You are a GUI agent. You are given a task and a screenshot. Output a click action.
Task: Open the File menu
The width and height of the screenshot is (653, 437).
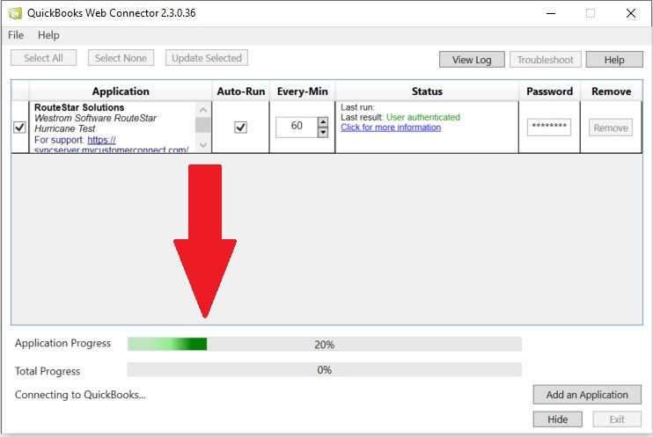pos(16,35)
